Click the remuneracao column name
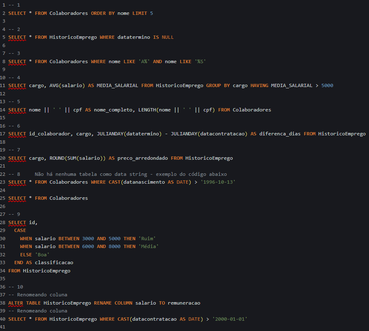 (x=184, y=303)
